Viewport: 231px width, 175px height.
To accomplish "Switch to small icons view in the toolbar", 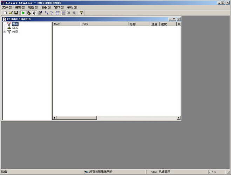I will point(52,13).
